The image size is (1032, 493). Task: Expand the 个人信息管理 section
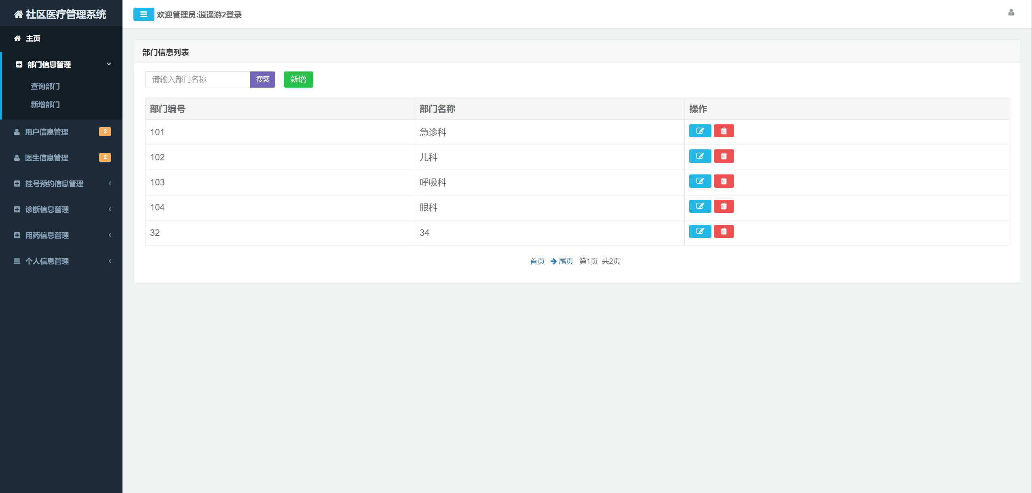[47, 261]
